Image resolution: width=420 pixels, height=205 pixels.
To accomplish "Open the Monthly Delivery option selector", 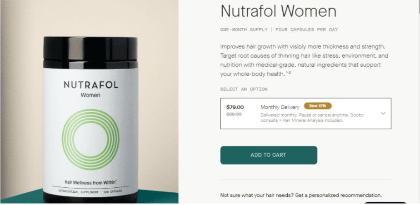I will pos(305,113).
